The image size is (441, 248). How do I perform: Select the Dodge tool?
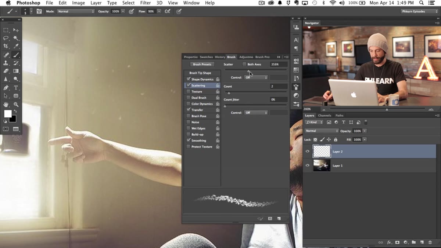pyautogui.click(x=16, y=79)
